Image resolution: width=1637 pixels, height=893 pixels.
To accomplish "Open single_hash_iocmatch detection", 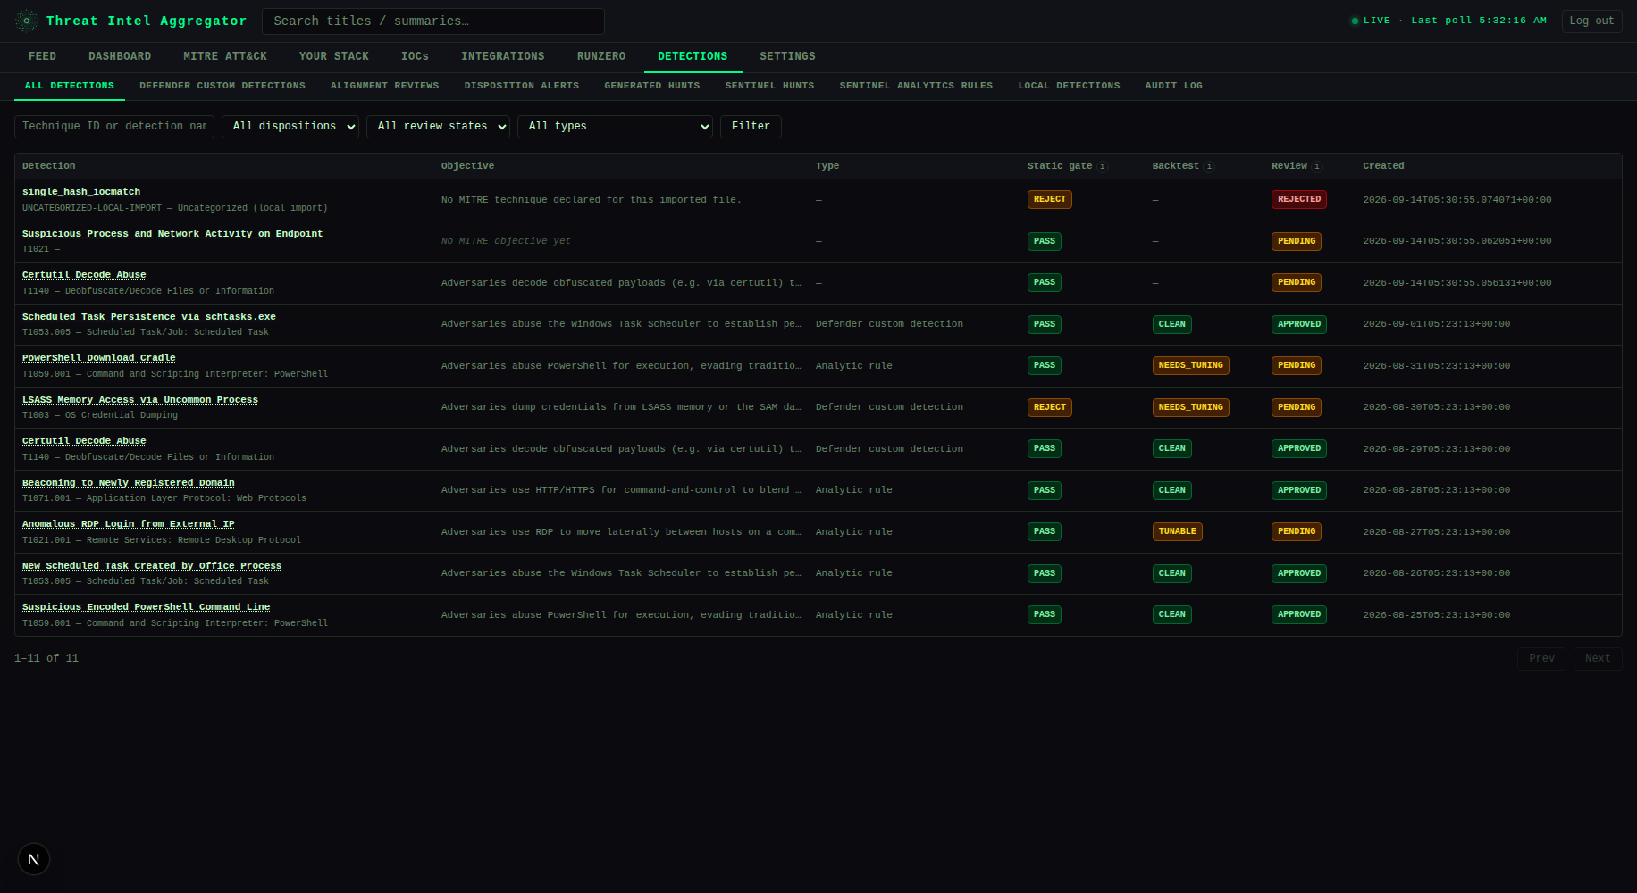I will [81, 192].
